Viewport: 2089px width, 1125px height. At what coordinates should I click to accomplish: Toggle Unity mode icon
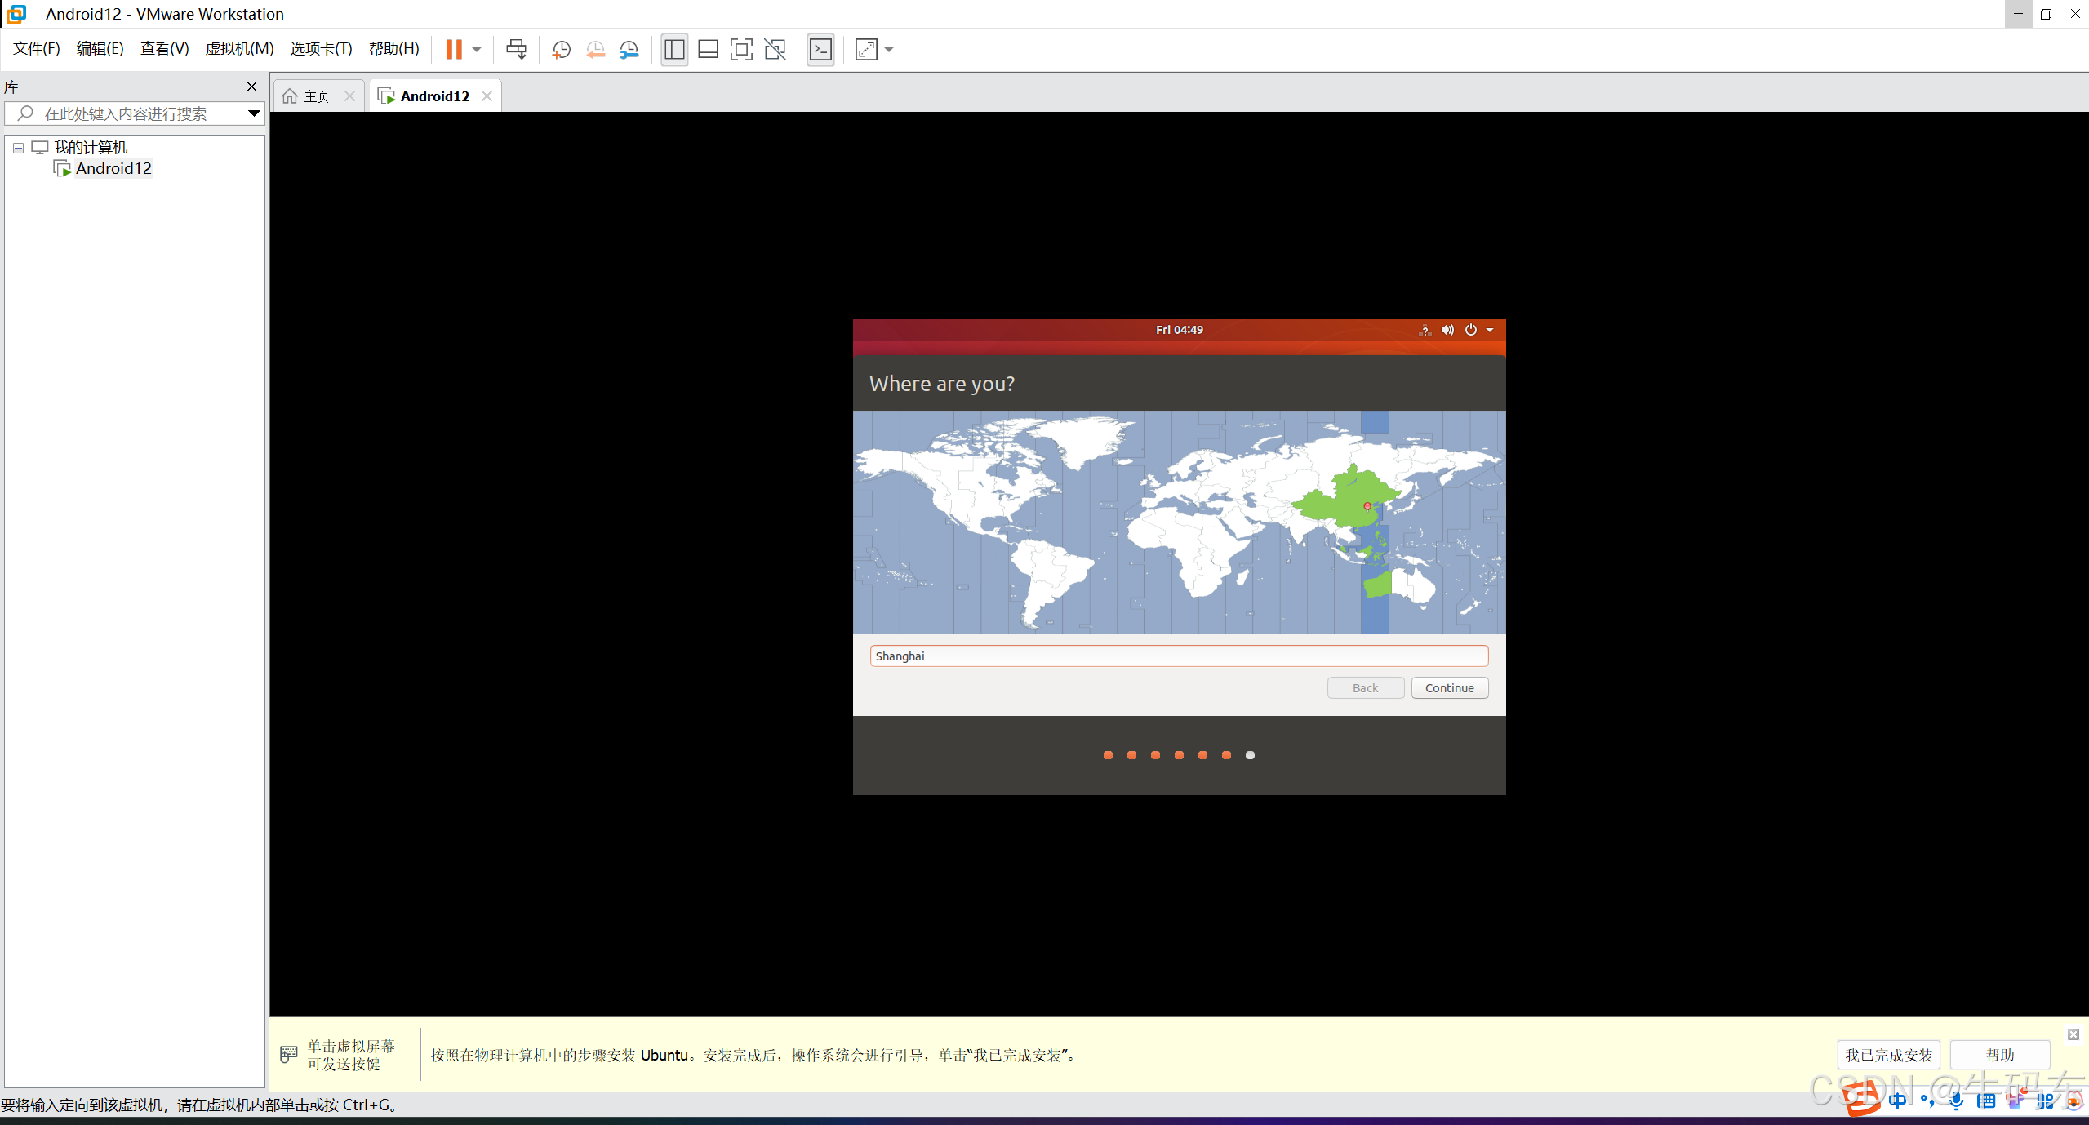775,49
